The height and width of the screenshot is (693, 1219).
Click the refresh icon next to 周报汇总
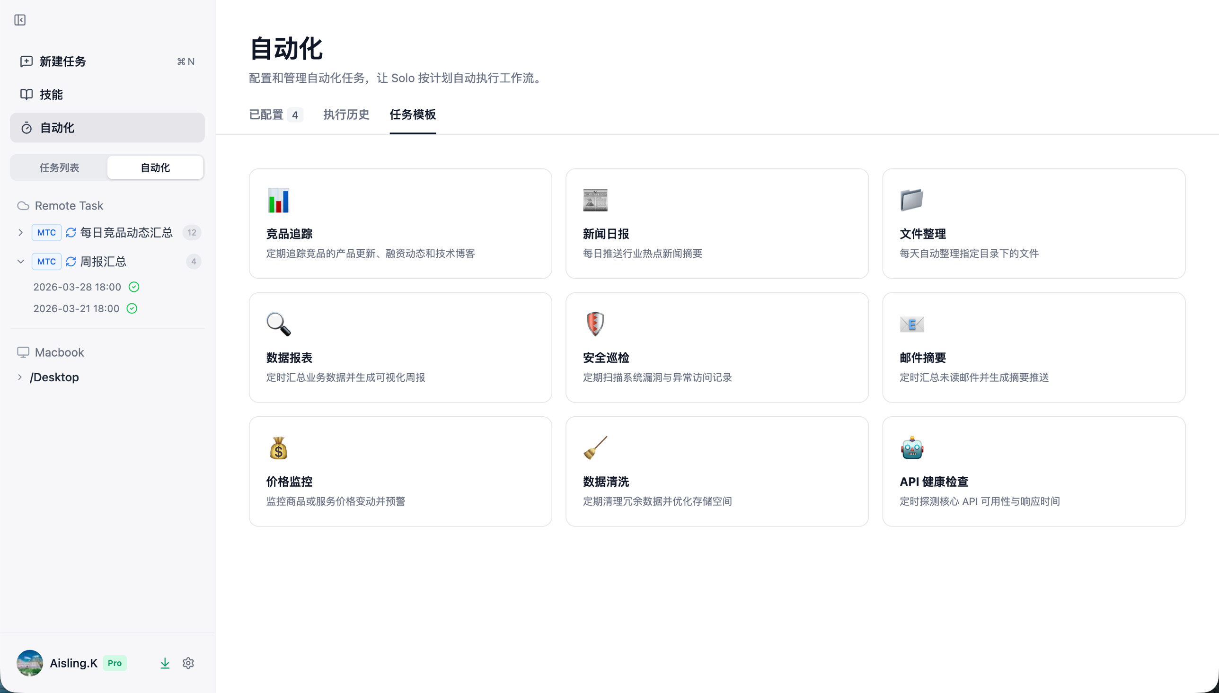click(71, 261)
